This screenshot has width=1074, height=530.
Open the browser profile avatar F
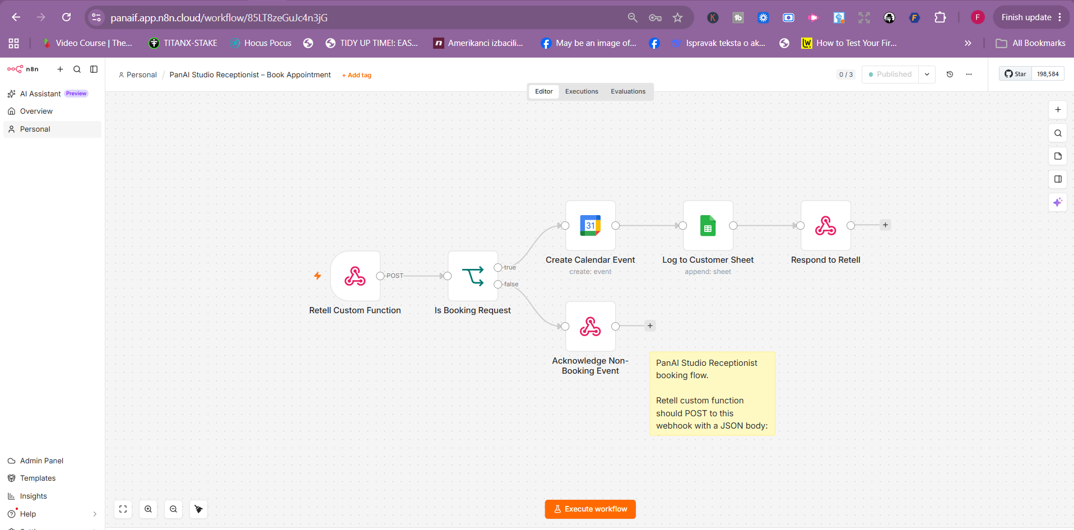978,17
